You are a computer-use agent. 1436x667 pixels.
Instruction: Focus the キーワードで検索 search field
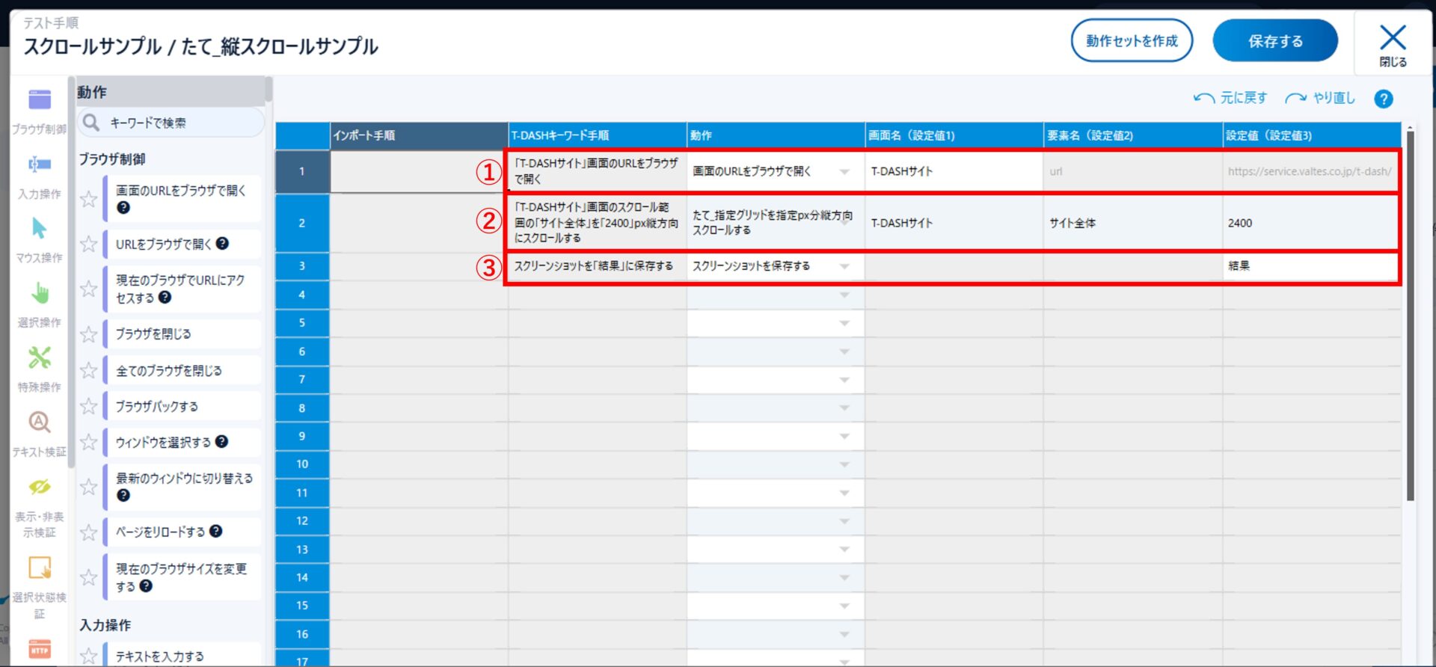[x=179, y=123]
